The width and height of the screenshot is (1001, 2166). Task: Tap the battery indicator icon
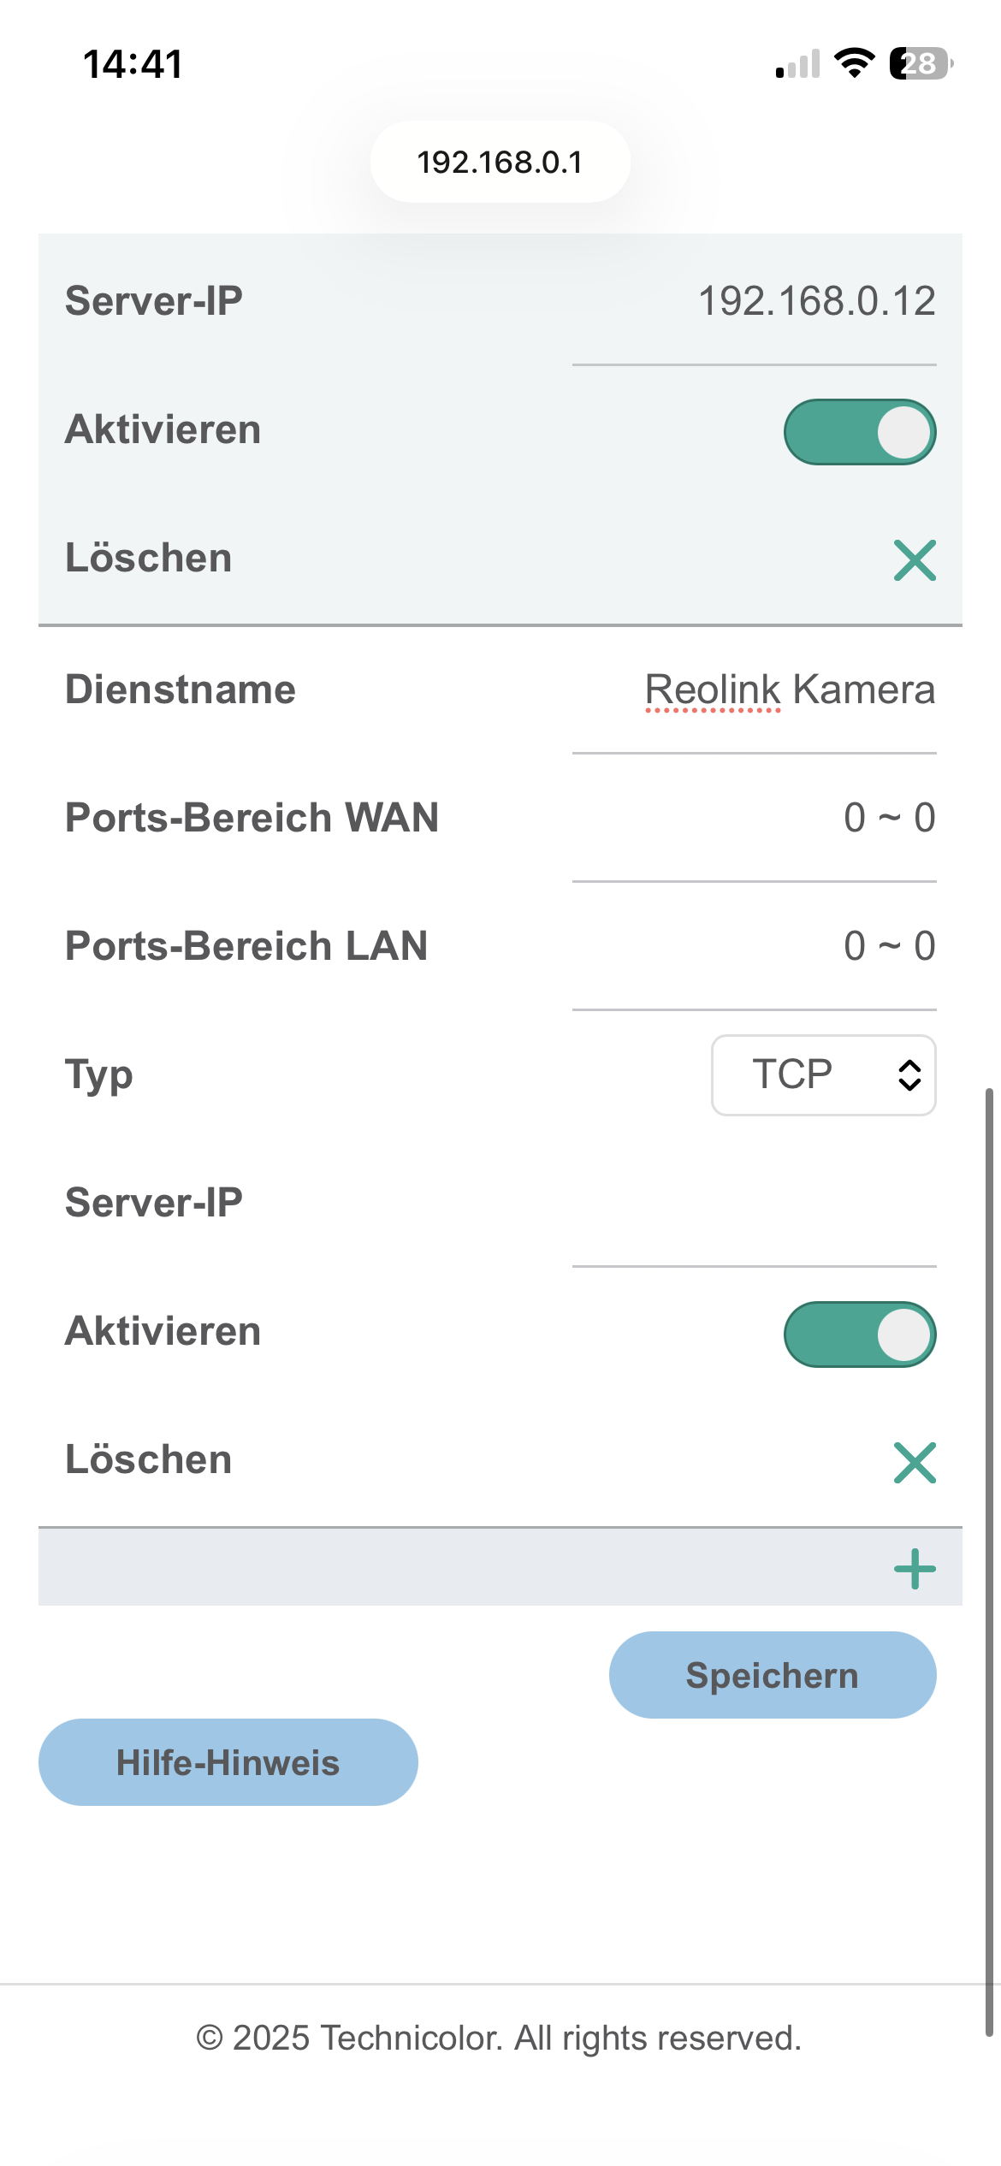pyautogui.click(x=921, y=63)
